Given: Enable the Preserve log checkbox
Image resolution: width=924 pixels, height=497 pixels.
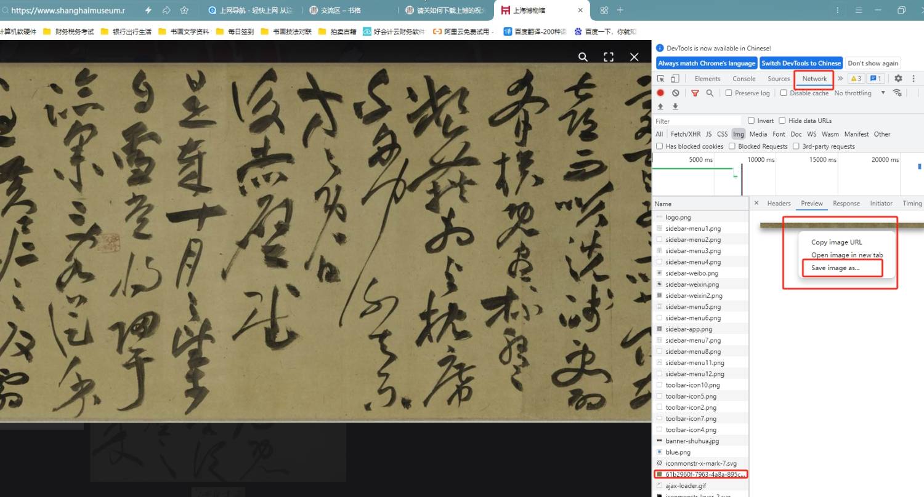Looking at the screenshot, I should click(x=729, y=93).
